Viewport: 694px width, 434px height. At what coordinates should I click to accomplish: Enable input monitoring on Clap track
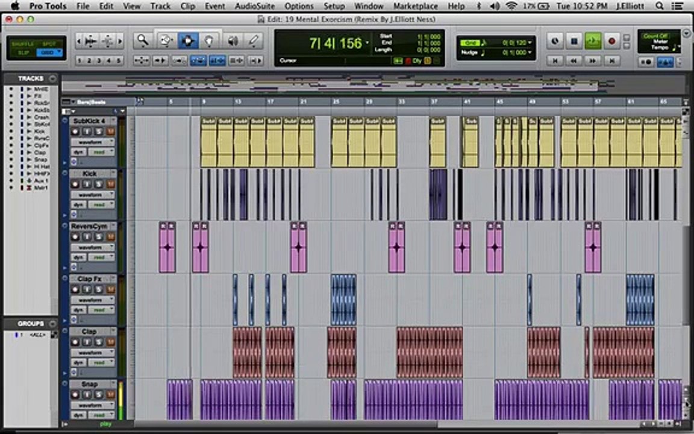click(x=87, y=342)
